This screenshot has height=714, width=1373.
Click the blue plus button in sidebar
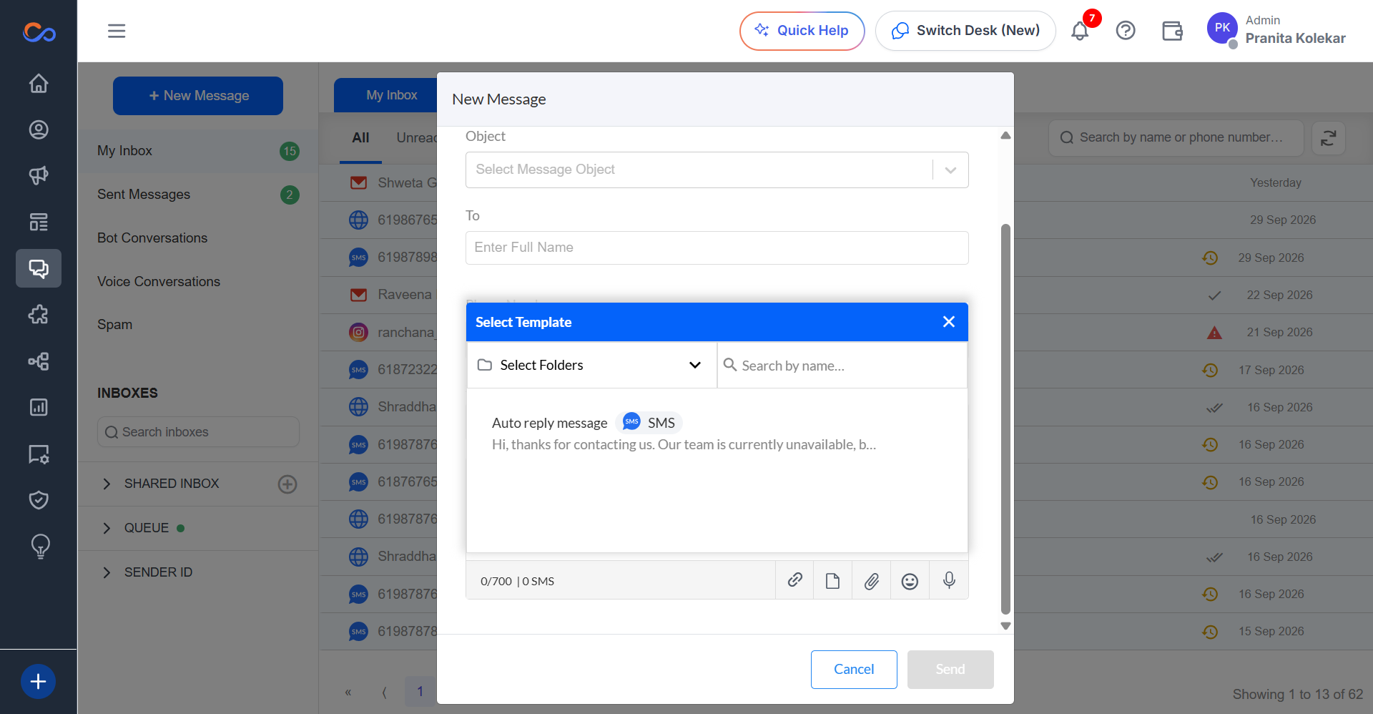tap(39, 681)
